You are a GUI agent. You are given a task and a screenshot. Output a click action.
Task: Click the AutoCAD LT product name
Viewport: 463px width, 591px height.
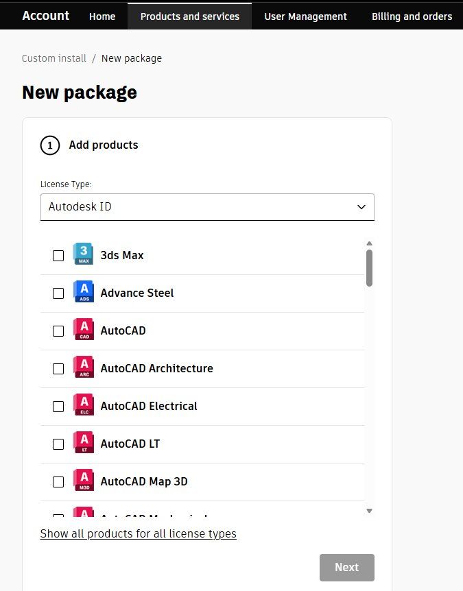[130, 444]
